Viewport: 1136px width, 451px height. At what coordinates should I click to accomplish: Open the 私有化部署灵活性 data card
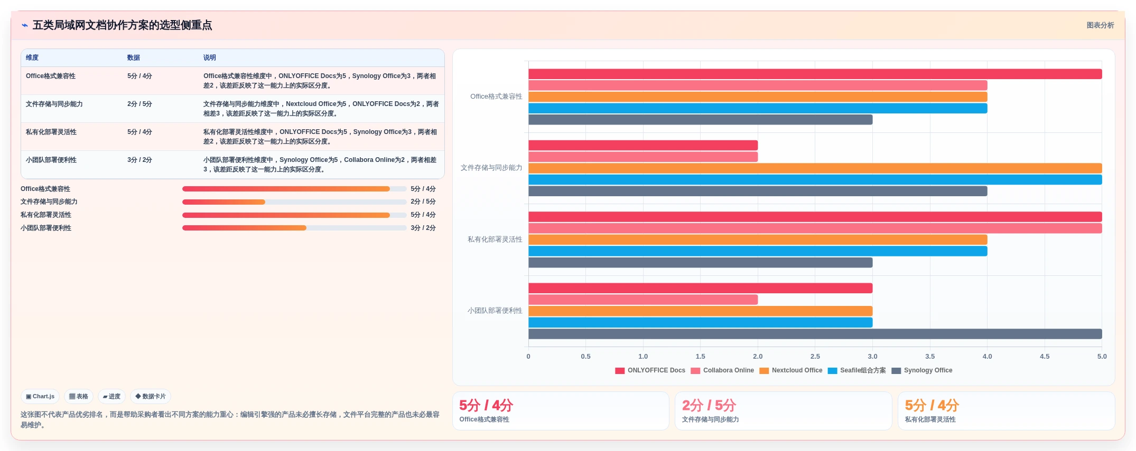(1007, 411)
